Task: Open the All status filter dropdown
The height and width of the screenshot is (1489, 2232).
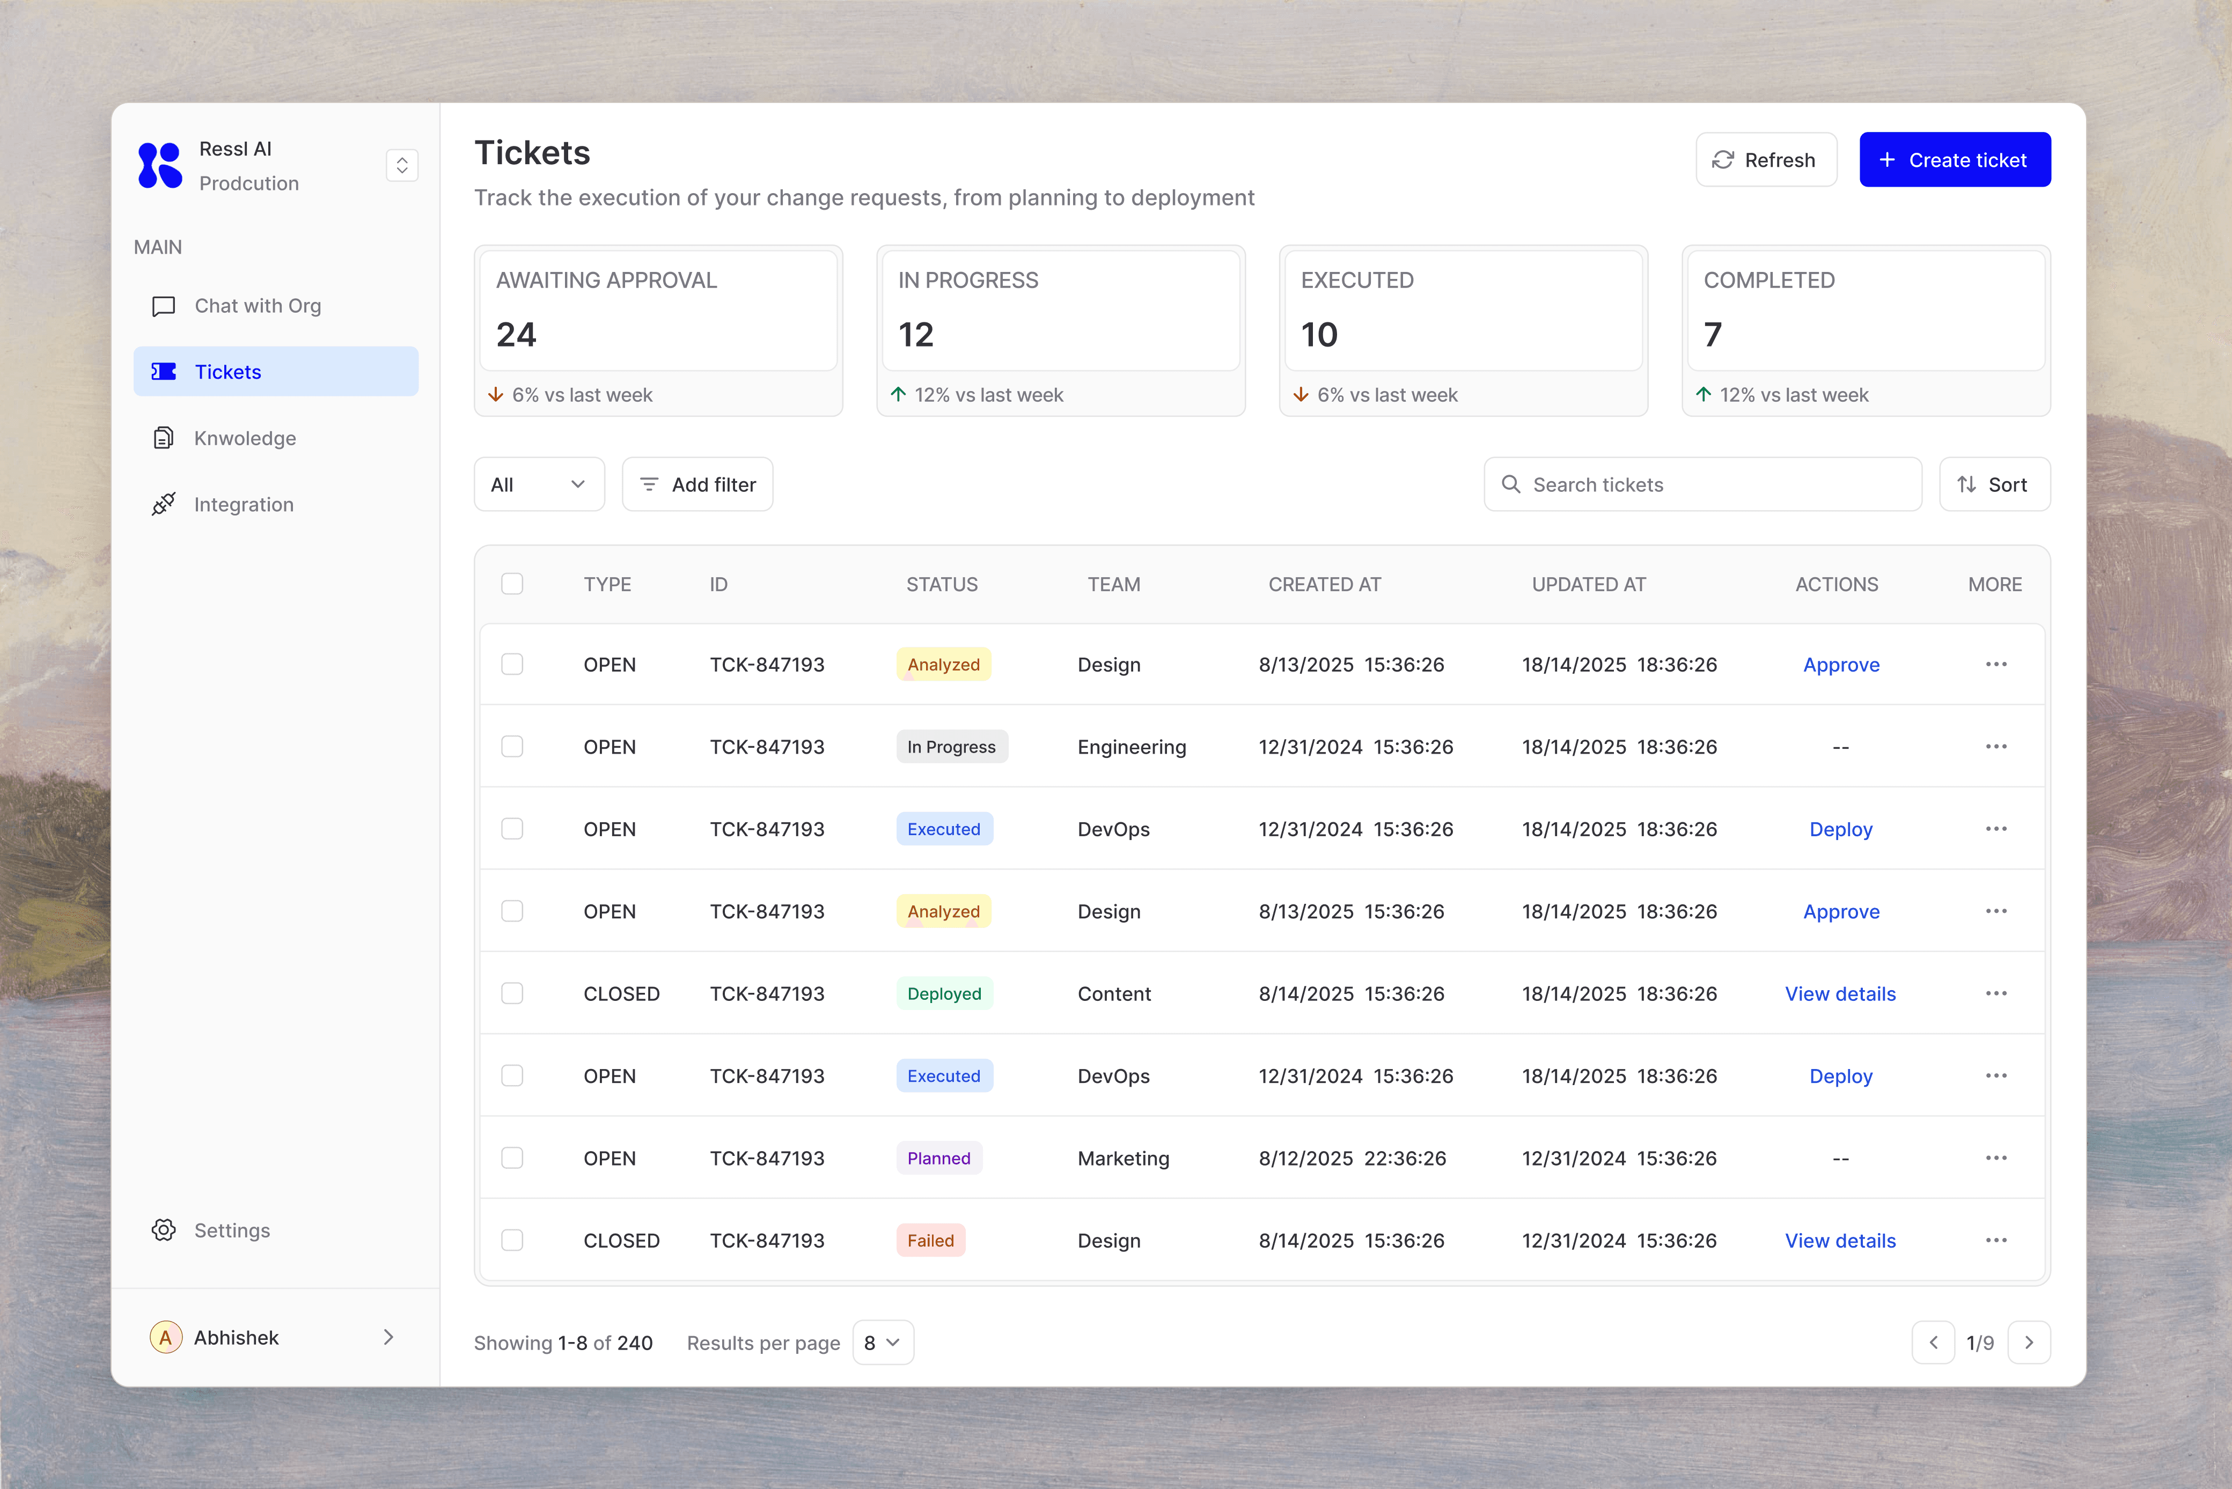Action: tap(539, 484)
